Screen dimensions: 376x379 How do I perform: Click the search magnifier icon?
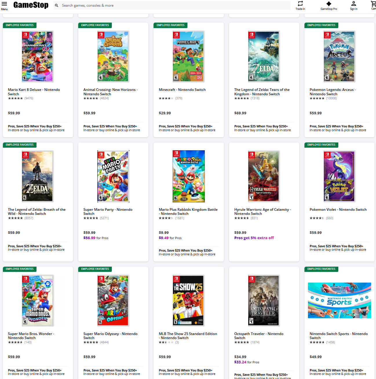pyautogui.click(x=57, y=6)
